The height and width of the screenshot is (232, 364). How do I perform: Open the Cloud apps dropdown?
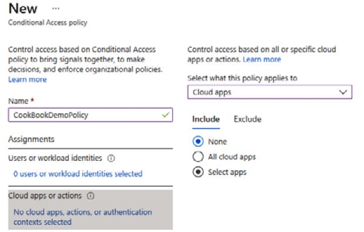(270, 92)
